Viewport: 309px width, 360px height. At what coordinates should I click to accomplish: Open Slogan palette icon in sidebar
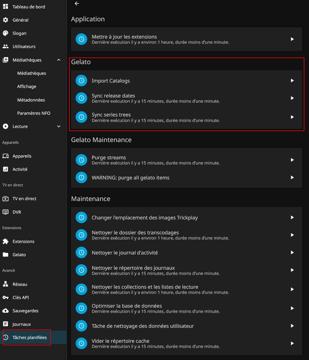(x=5, y=33)
